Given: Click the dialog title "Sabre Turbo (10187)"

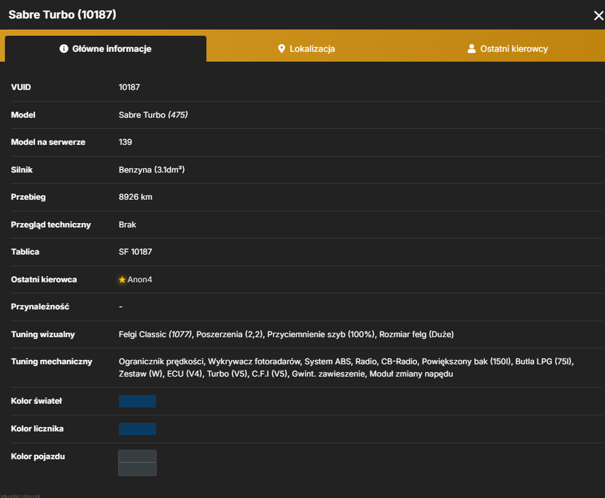Looking at the screenshot, I should pos(62,15).
